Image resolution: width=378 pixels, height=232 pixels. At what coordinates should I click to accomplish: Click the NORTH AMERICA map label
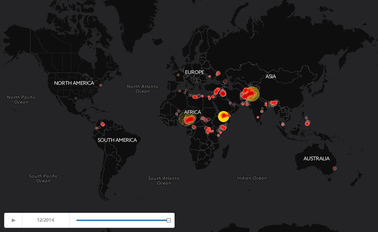pos(74,83)
